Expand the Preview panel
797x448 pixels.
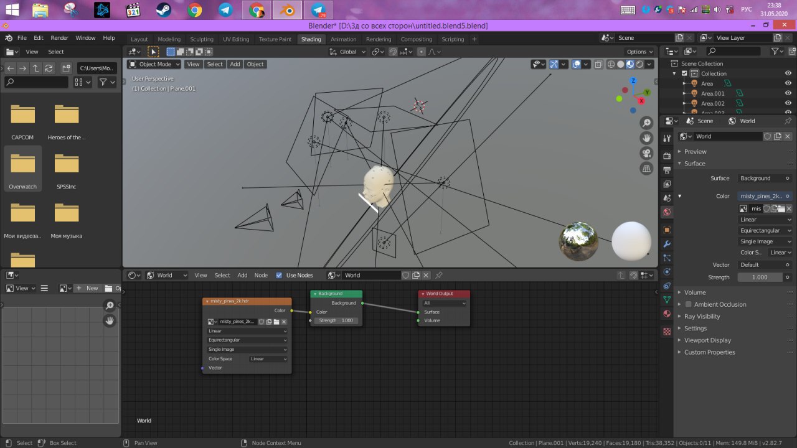695,151
